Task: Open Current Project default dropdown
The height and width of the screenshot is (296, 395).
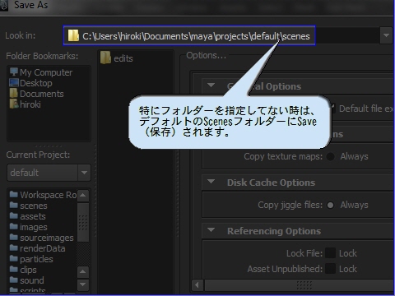Action: pyautogui.click(x=49, y=173)
